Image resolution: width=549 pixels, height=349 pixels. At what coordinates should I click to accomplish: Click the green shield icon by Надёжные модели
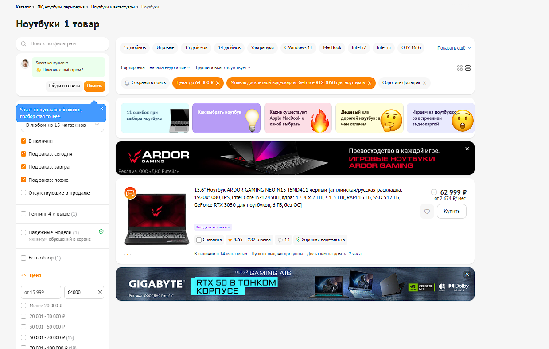101,232
